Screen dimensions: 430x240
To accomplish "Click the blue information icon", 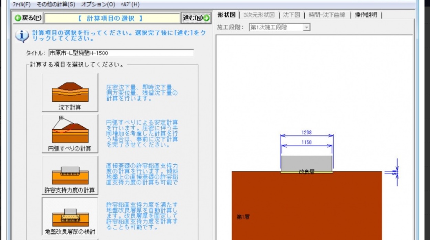I will click(22, 34).
